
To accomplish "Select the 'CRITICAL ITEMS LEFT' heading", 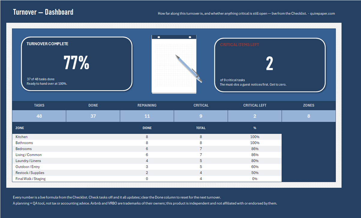I will [x=240, y=45].
